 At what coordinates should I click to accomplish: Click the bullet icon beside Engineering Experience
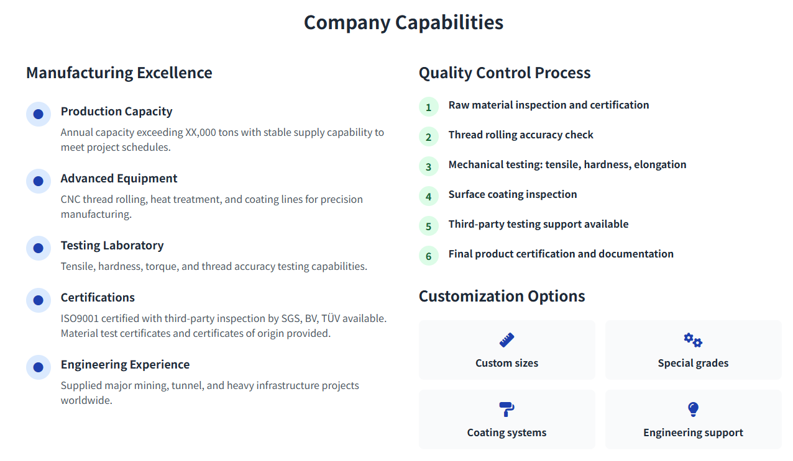tap(38, 367)
